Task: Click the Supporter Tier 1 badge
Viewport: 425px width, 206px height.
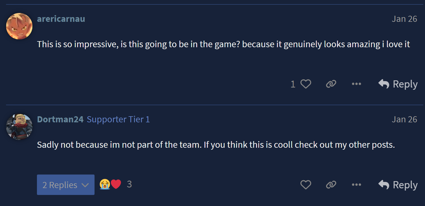Action: pyautogui.click(x=118, y=119)
